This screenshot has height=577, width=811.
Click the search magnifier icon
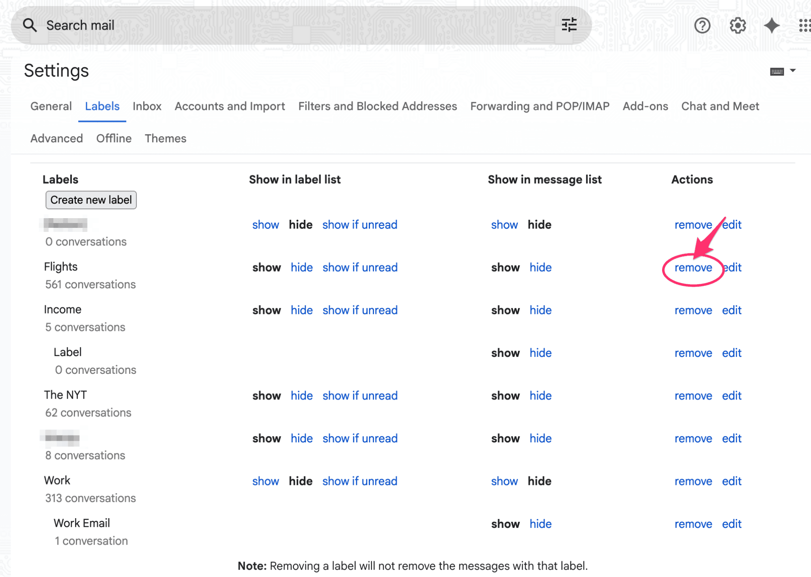30,25
